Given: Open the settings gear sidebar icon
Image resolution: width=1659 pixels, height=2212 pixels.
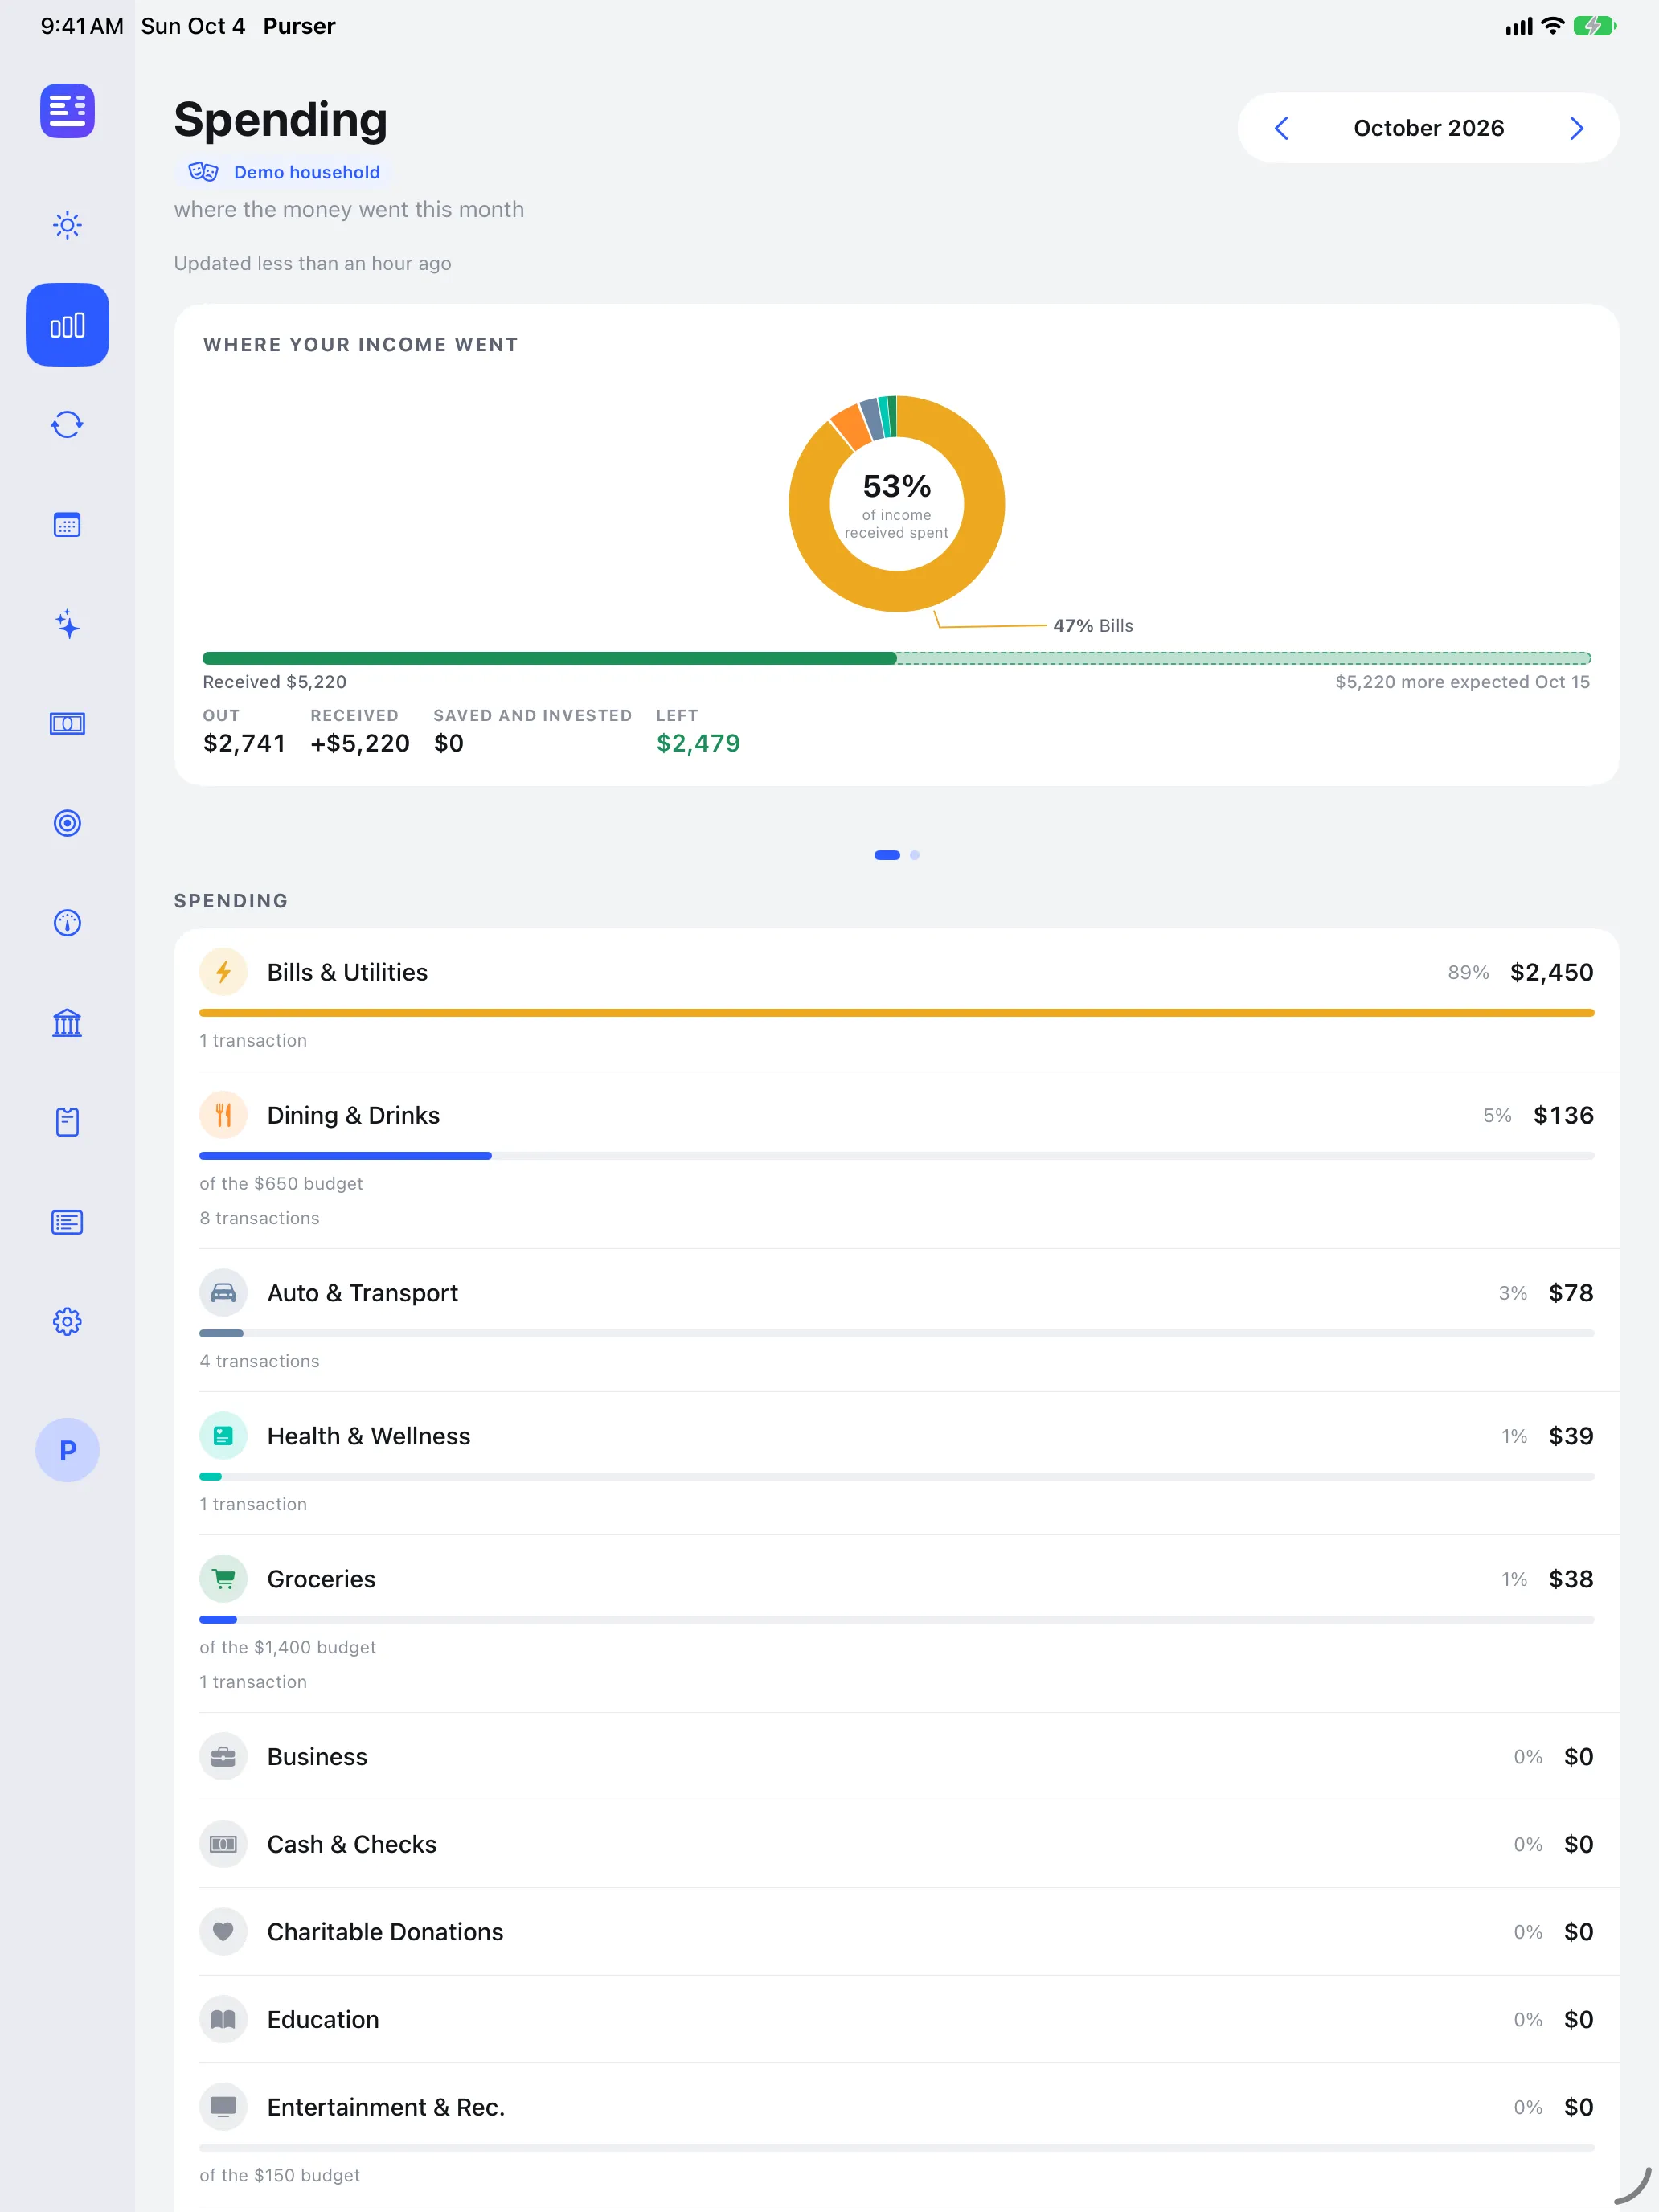Looking at the screenshot, I should click(x=67, y=1321).
